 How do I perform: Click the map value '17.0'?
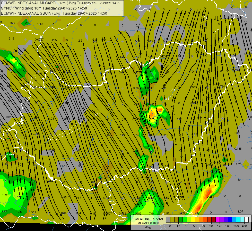point(137,57)
